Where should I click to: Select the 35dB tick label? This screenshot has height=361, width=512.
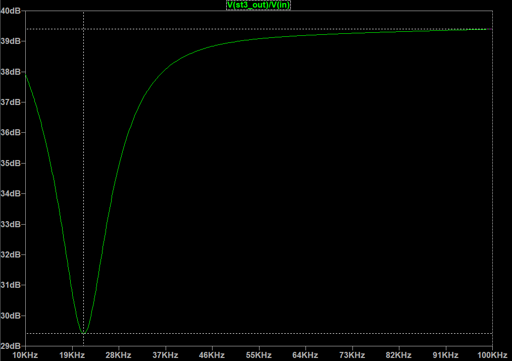(11, 163)
